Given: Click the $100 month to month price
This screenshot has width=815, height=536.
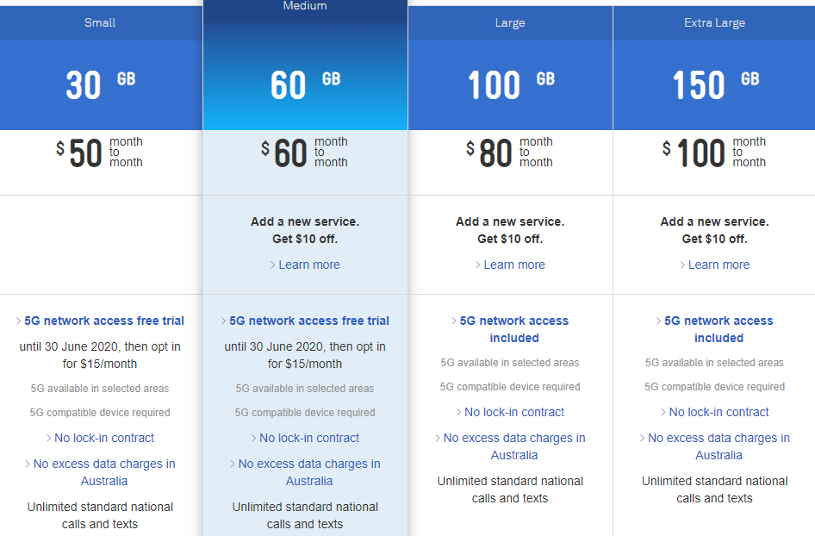Looking at the screenshot, I should point(714,153).
